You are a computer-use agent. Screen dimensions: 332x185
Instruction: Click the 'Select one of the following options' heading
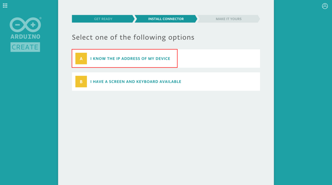pos(133,37)
